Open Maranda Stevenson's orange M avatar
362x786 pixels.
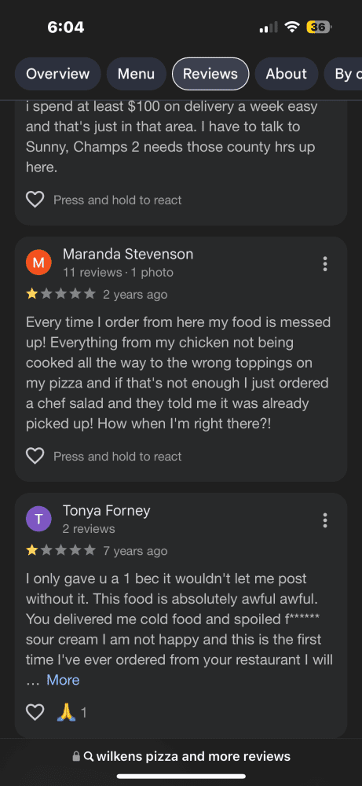[x=38, y=263]
